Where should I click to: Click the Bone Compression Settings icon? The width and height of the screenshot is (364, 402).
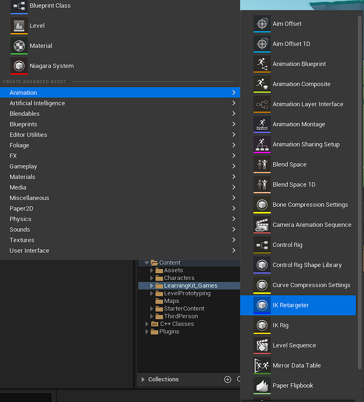(x=262, y=205)
